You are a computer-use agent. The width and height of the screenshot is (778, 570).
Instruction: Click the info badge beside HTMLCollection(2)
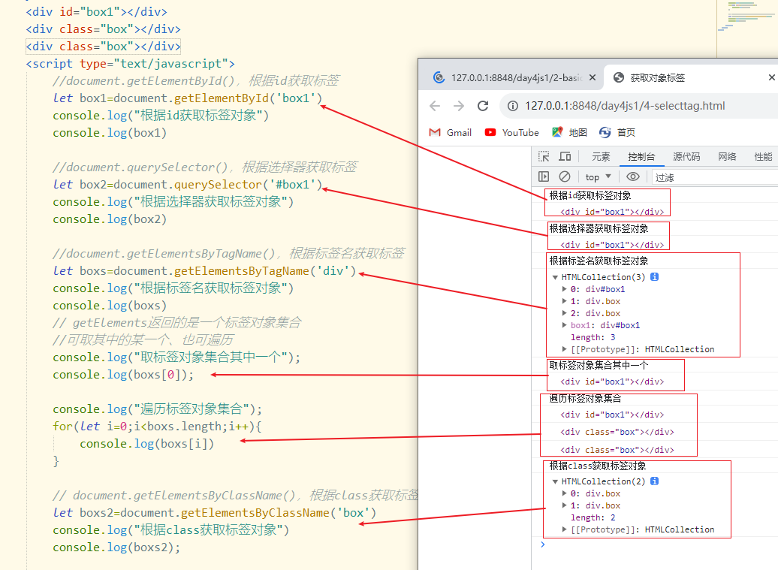click(x=654, y=481)
